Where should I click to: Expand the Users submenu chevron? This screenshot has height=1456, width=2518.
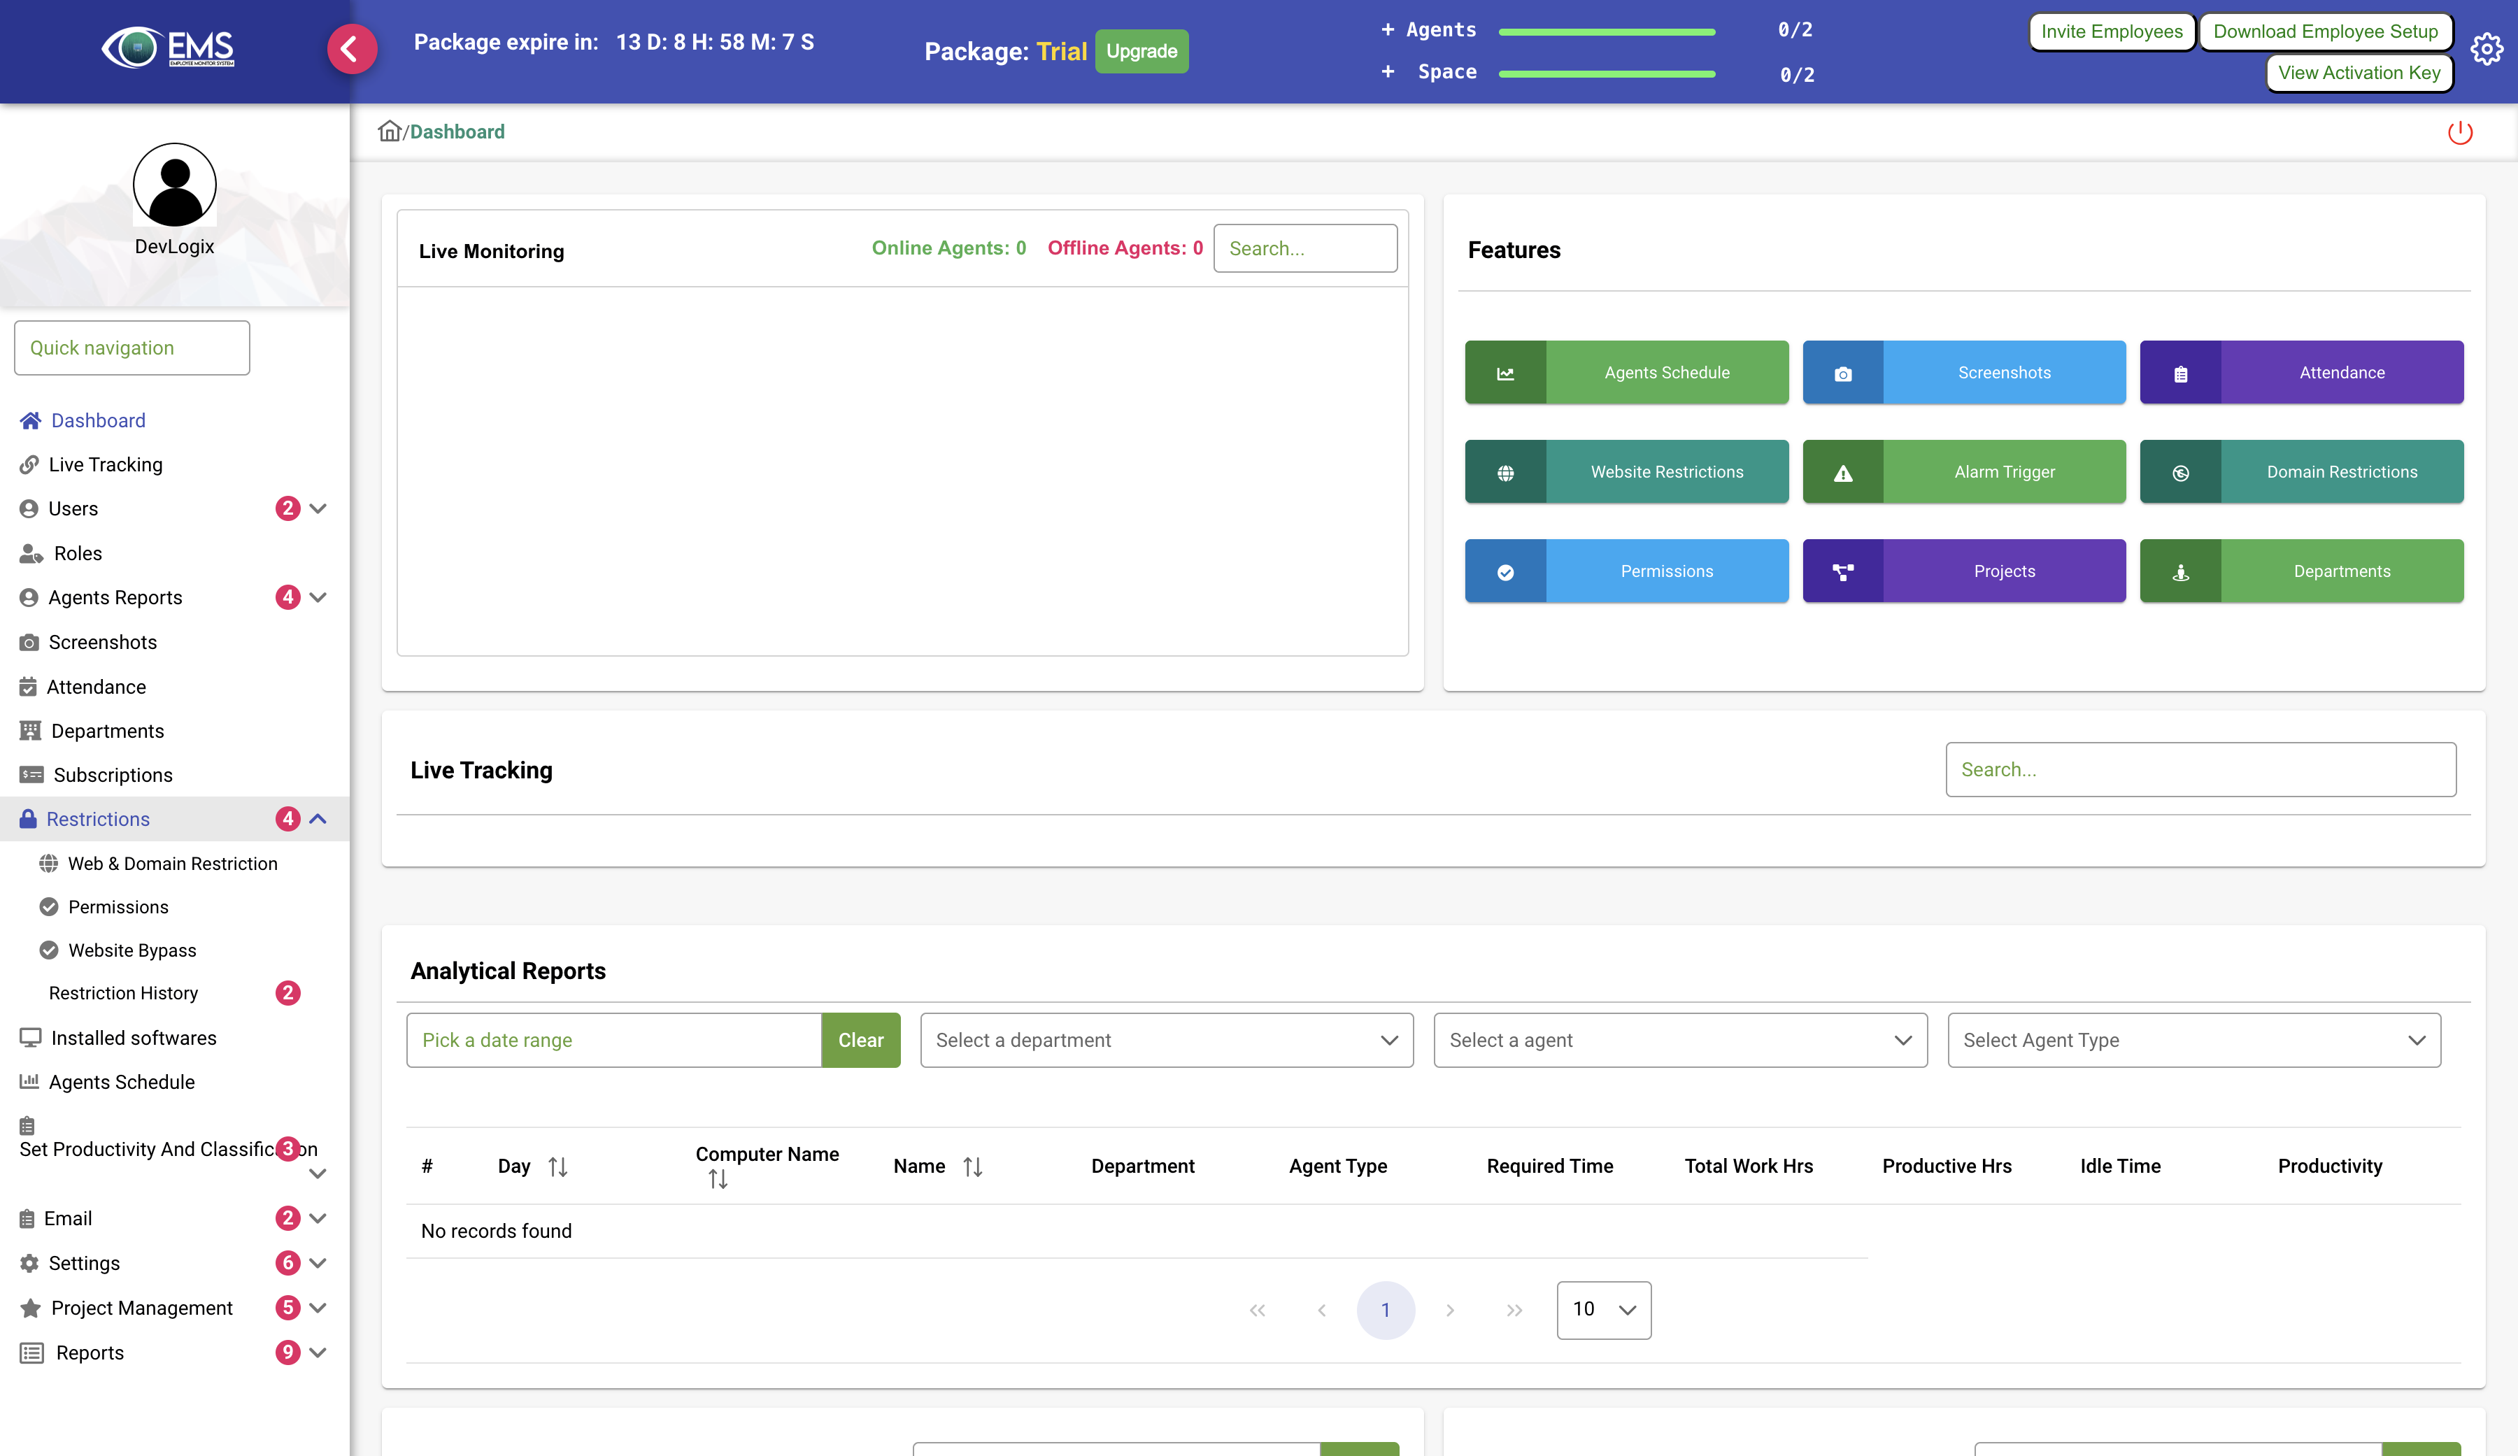click(318, 508)
